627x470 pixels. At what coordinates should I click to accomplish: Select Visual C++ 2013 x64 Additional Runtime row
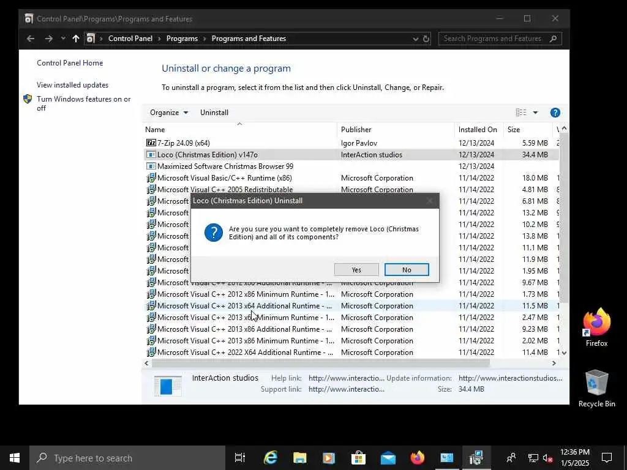pyautogui.click(x=351, y=306)
